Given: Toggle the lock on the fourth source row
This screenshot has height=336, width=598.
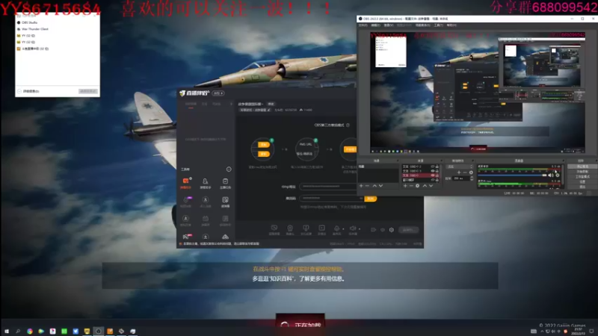Looking at the screenshot, I should (x=437, y=180).
